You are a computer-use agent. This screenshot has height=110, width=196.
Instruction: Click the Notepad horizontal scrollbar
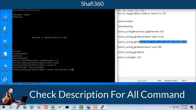[x=156, y=78]
